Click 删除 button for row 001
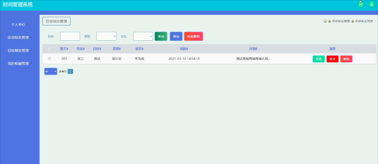Screen dimensions: 378x164 click(x=346, y=59)
